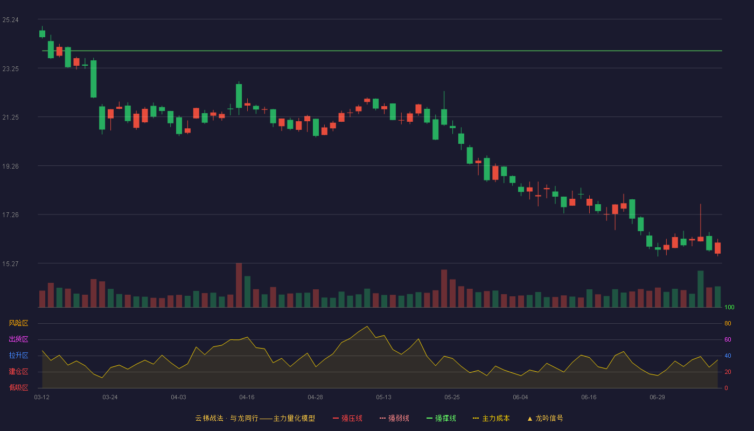Image resolution: width=754 pixels, height=431 pixels.
Task: Click the 低吸区 zone label
Action: [x=18, y=387]
